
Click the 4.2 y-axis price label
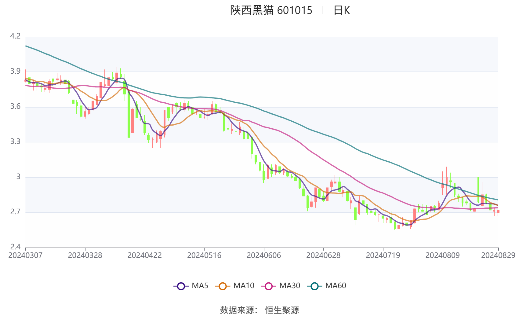pyautogui.click(x=15, y=36)
